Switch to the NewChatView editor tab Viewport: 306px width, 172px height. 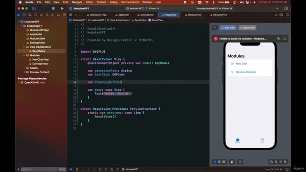(x=219, y=15)
